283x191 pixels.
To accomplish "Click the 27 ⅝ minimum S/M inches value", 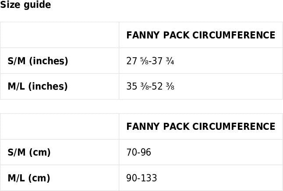I will [135, 61].
